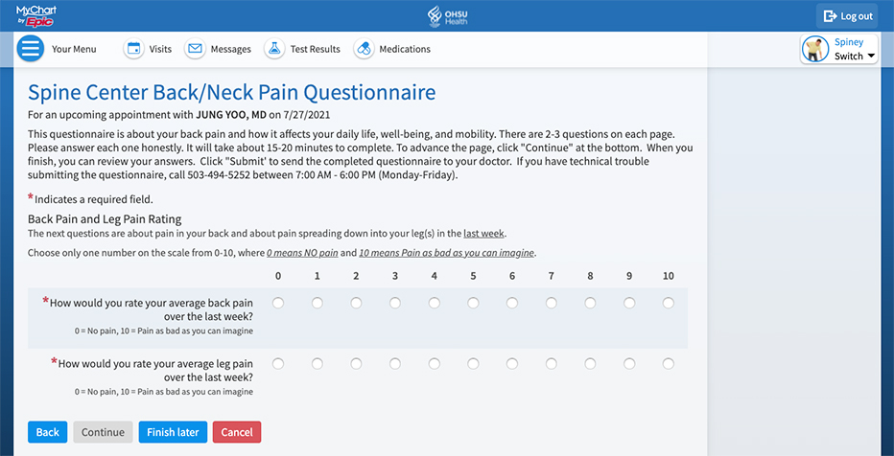Image resolution: width=894 pixels, height=456 pixels.
Task: Select 3 for average leg pain
Action: 395,364
